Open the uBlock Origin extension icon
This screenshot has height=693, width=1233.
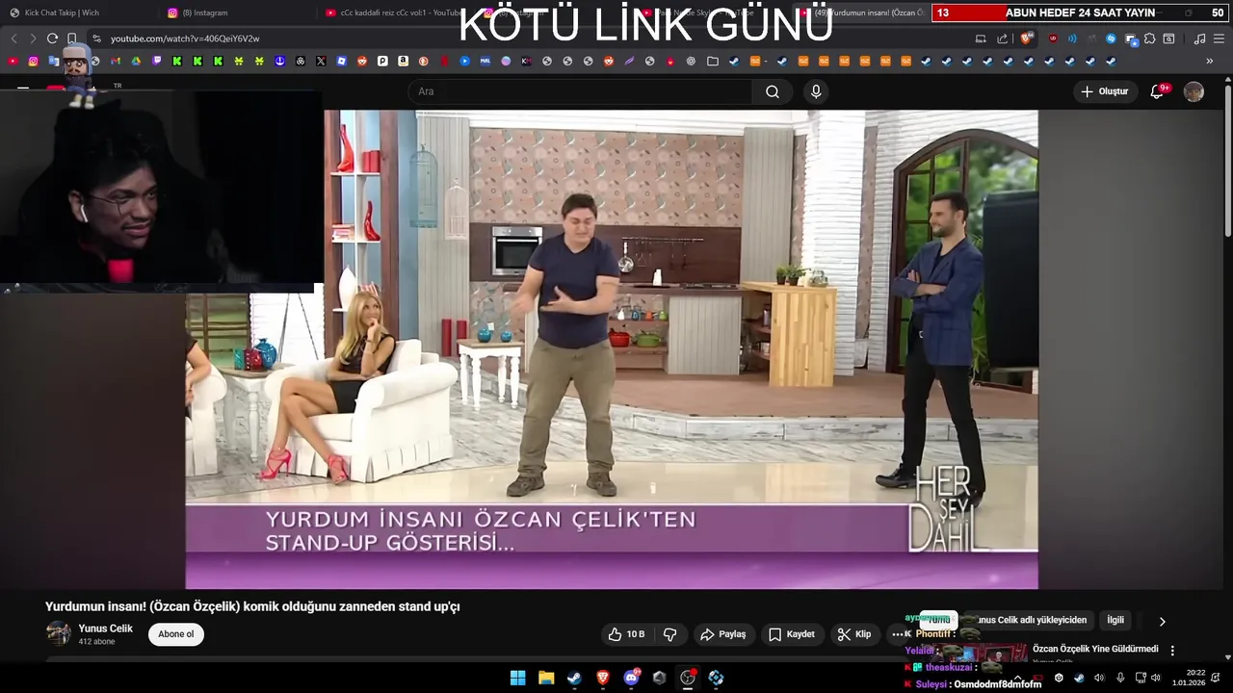tap(1052, 38)
